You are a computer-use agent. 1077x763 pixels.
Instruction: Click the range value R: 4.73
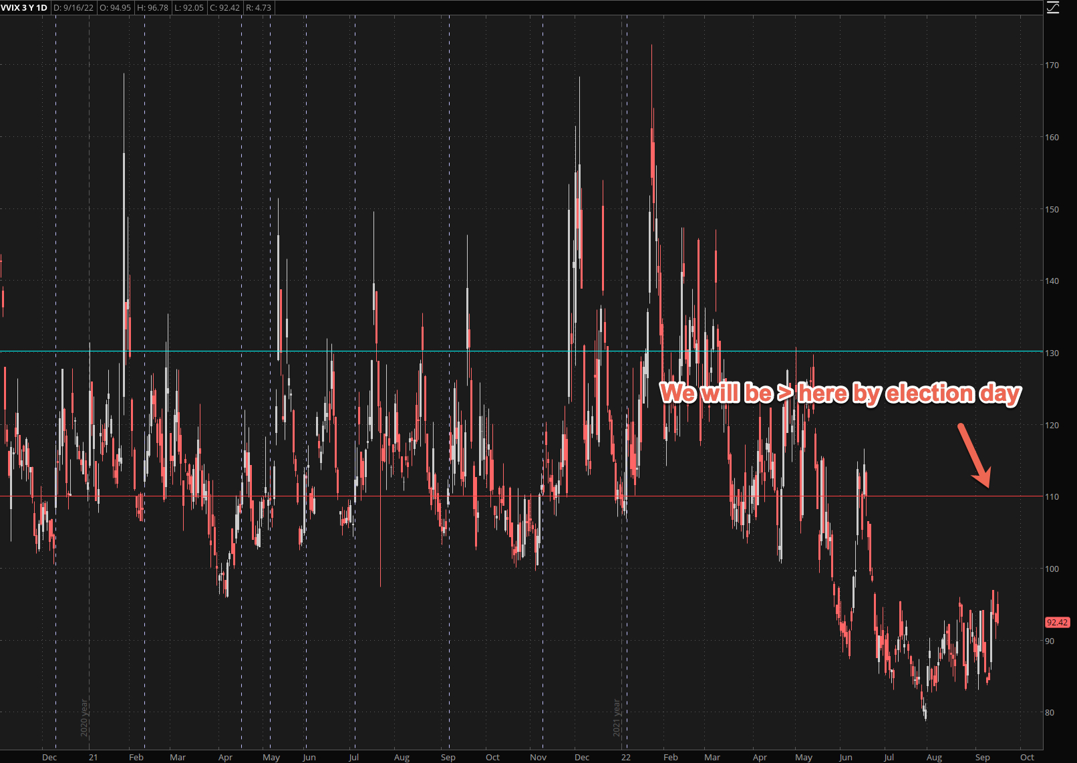point(259,8)
